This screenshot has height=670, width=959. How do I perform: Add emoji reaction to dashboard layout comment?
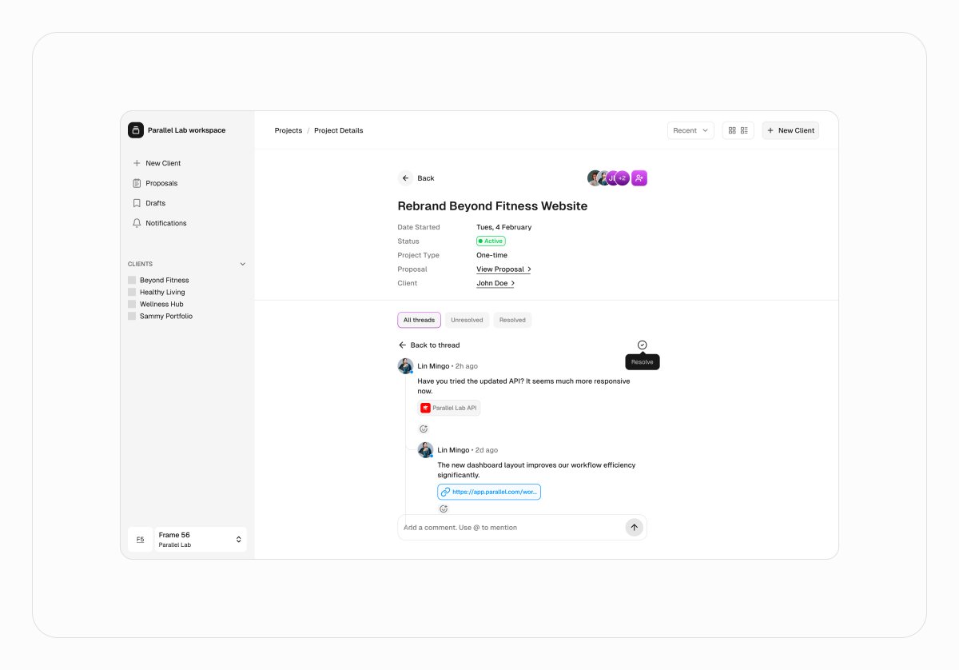click(x=444, y=508)
